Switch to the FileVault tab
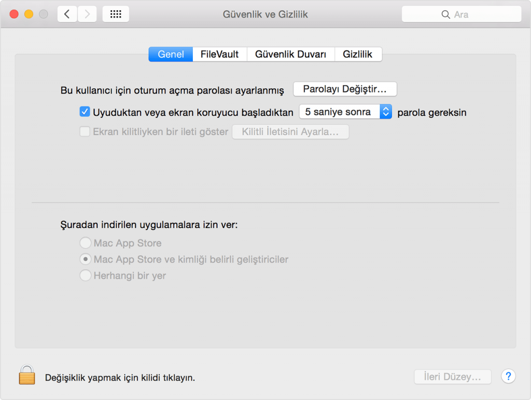 point(219,54)
